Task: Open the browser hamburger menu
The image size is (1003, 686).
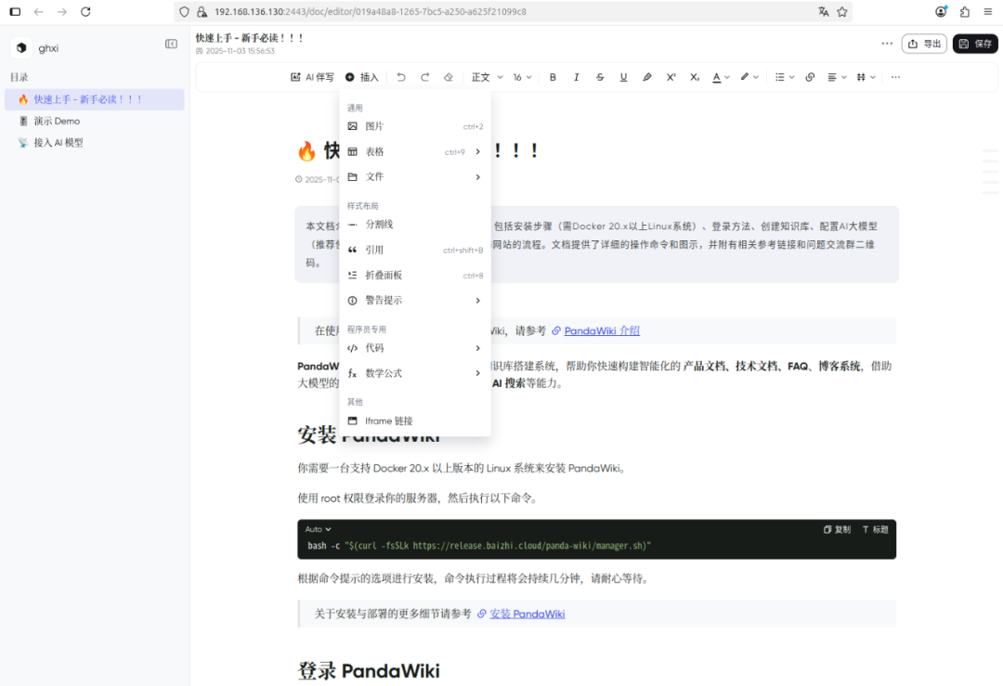Action: pyautogui.click(x=987, y=11)
